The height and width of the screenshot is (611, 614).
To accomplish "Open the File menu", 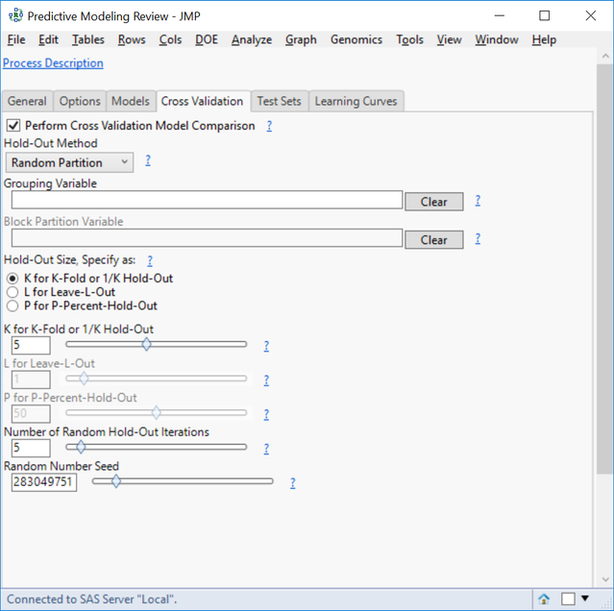I will 16,39.
